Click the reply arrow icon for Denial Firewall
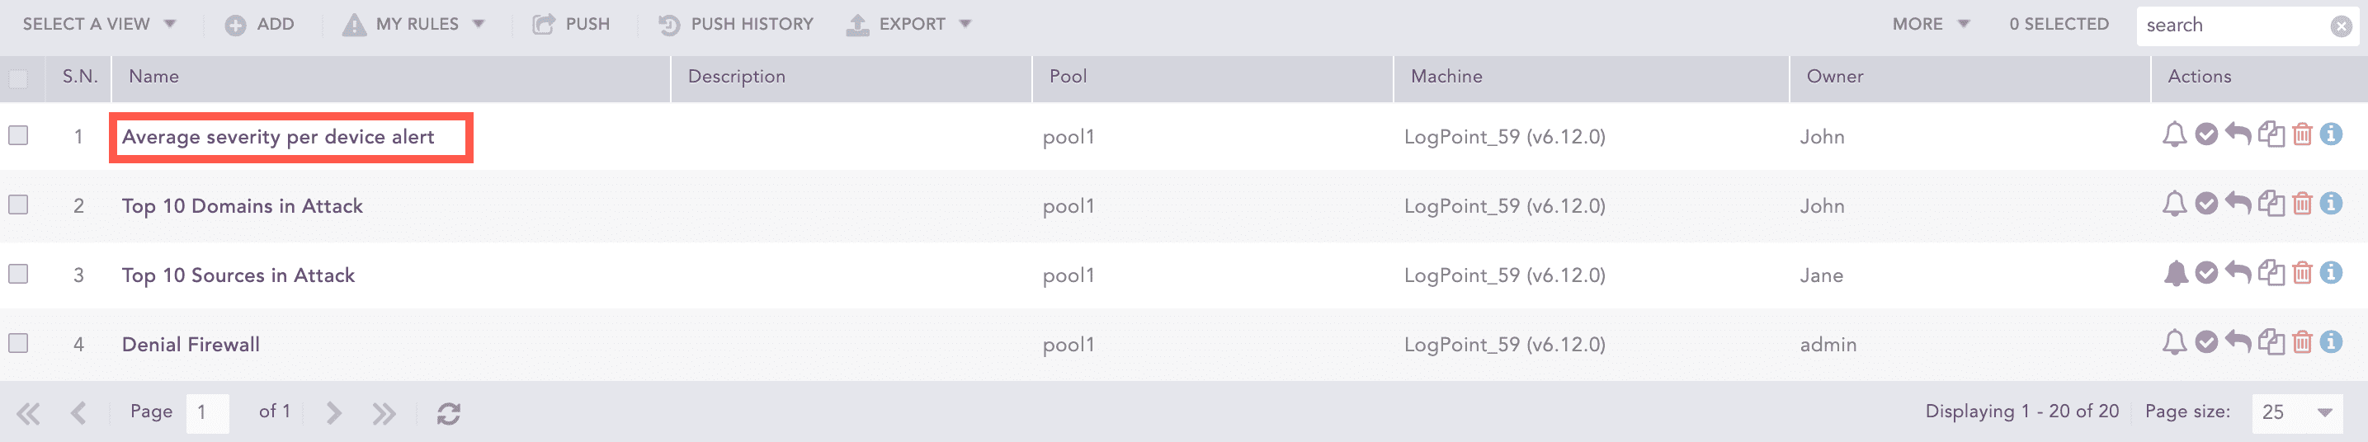This screenshot has width=2368, height=442. coord(2238,343)
